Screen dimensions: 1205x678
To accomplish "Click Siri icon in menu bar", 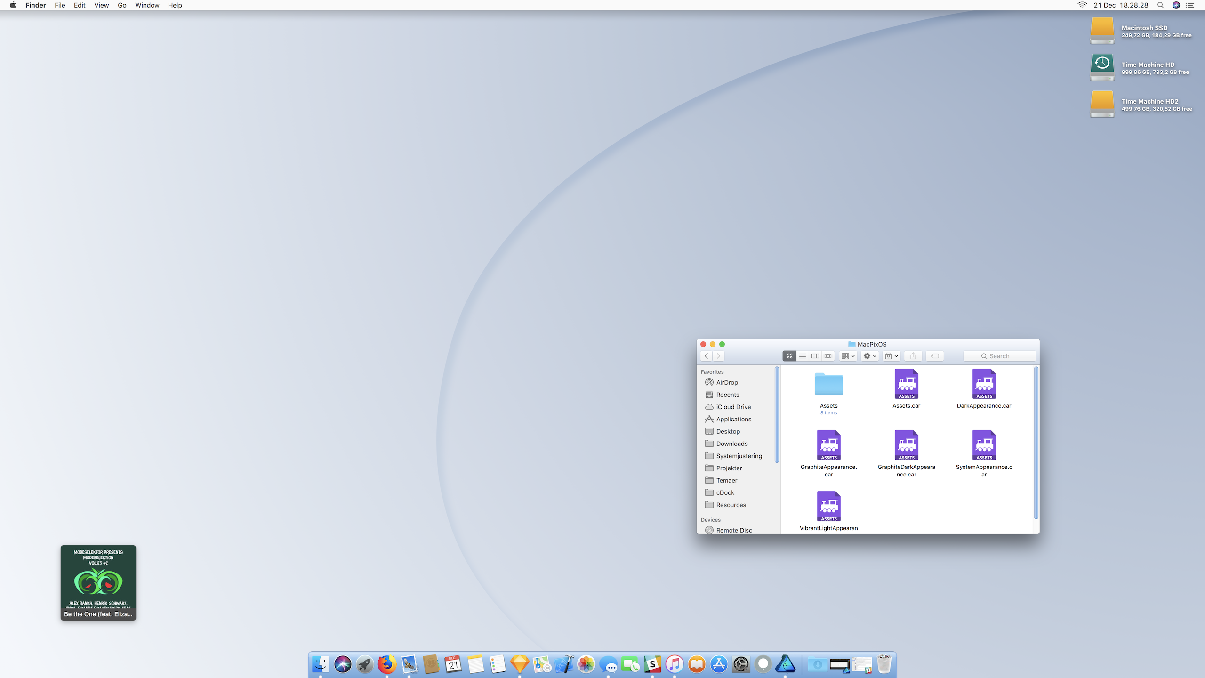I will (1176, 5).
